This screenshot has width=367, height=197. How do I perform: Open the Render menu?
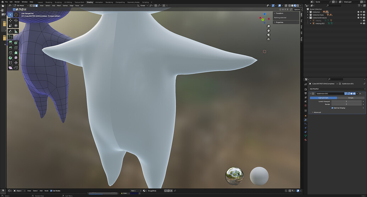(17, 2)
